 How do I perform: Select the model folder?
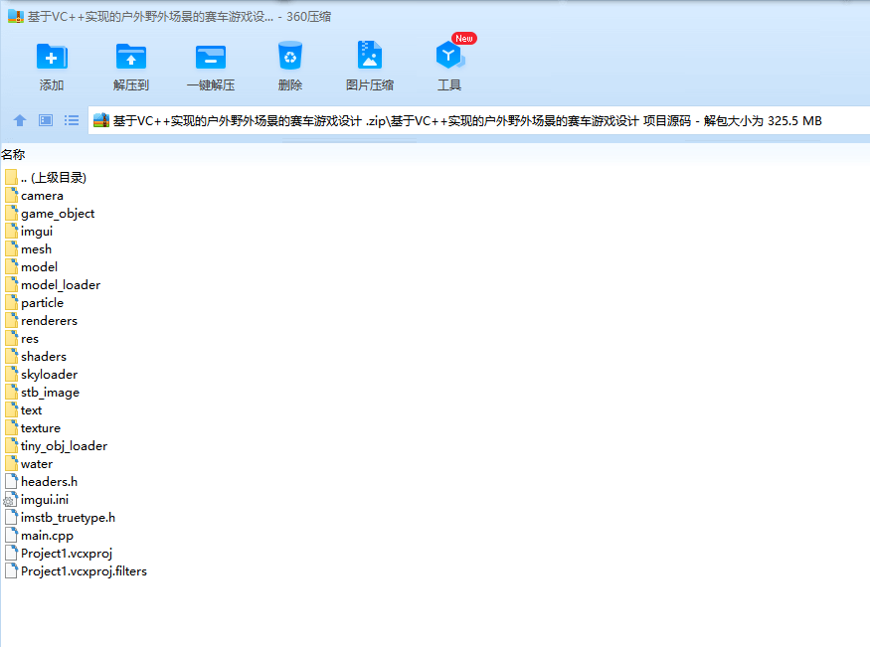(32, 267)
